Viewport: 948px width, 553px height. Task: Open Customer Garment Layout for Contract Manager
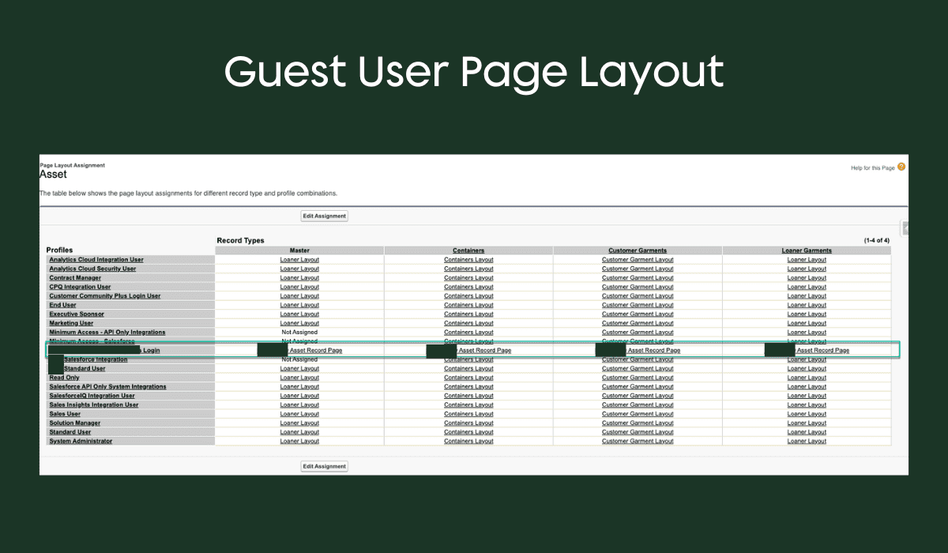(x=638, y=277)
